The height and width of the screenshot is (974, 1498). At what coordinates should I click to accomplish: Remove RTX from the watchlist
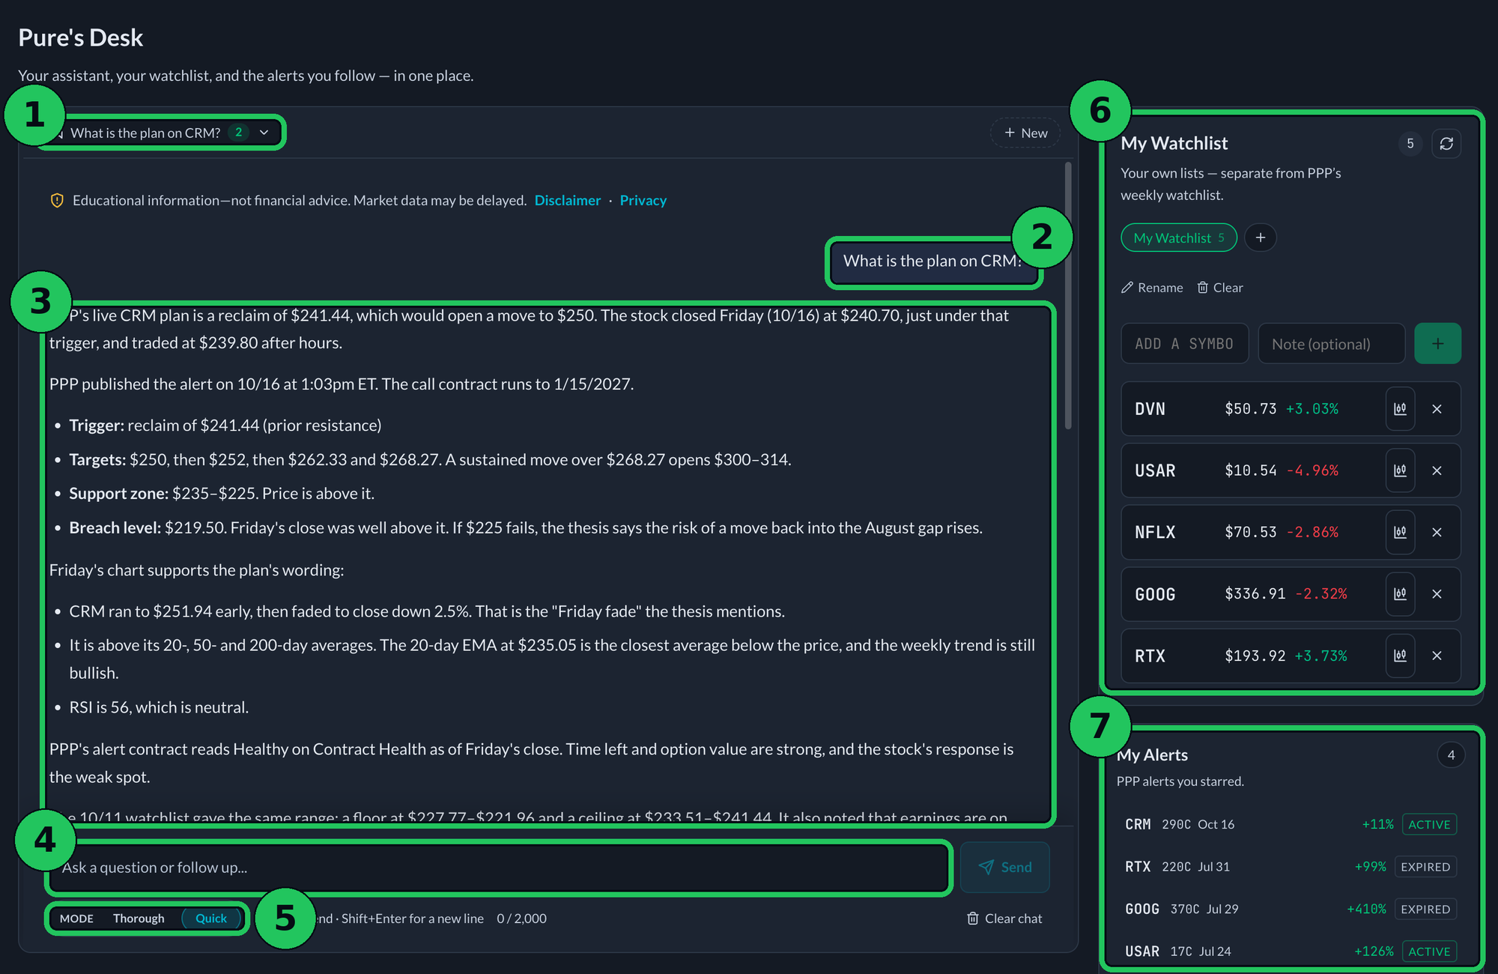pos(1437,656)
